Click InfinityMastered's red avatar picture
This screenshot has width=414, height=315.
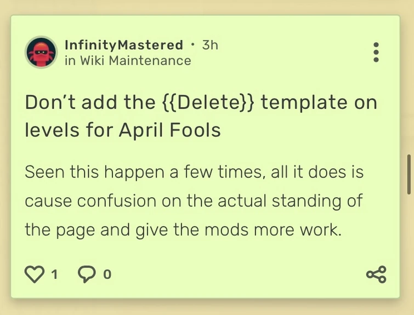point(41,53)
